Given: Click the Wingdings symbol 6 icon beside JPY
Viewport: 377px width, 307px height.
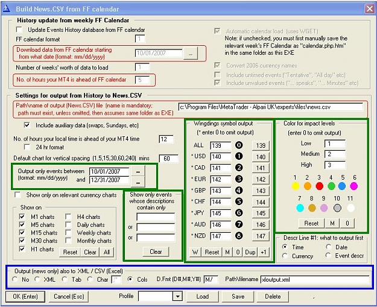Looking at the screenshot, I should click(239, 213).
